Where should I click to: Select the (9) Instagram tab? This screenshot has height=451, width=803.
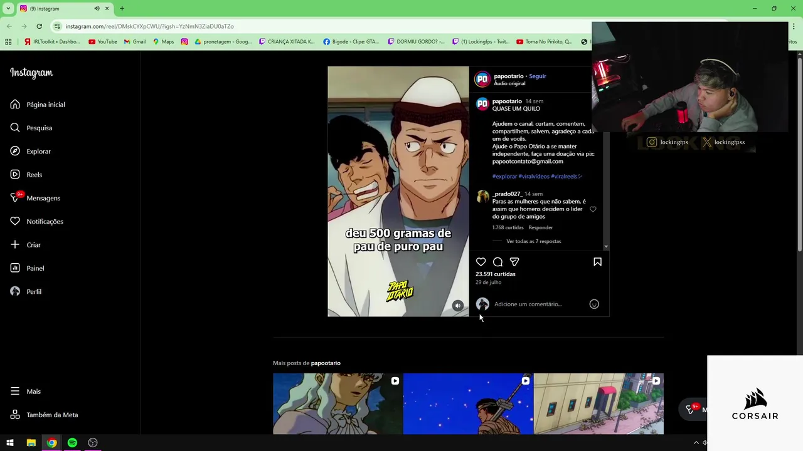point(64,8)
